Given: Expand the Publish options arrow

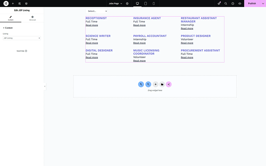Looking at the screenshot, I should (x=263, y=3).
